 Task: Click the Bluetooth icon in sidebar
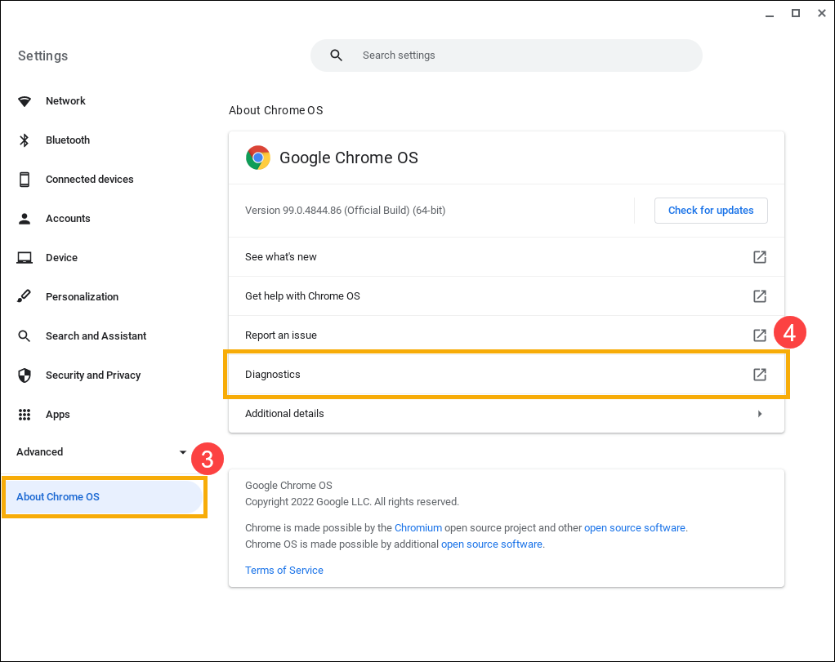pyautogui.click(x=25, y=140)
